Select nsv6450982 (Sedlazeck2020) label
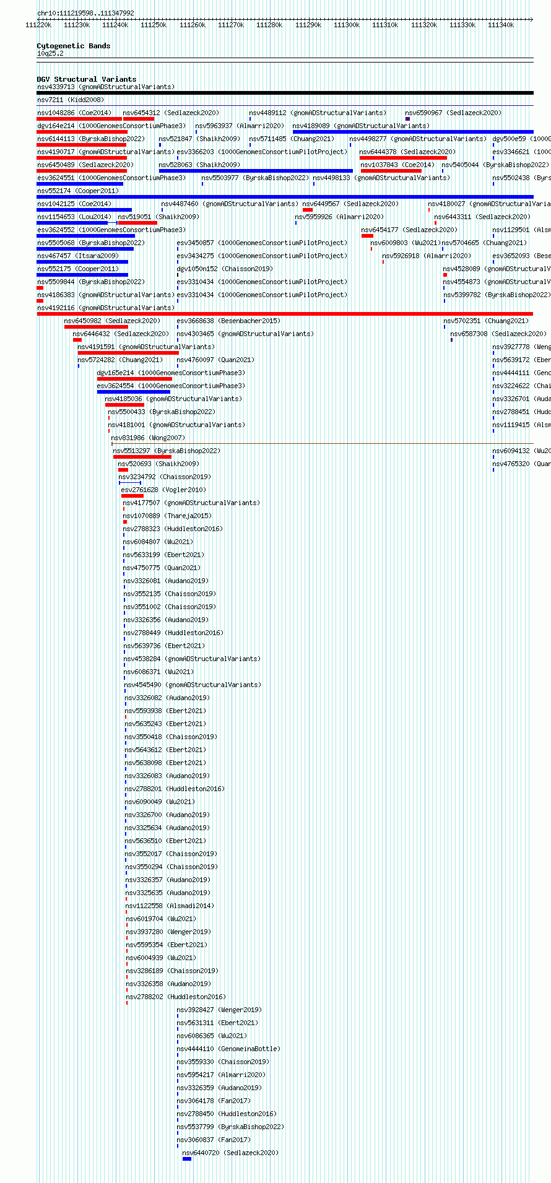The image size is (551, 1183). [113, 321]
